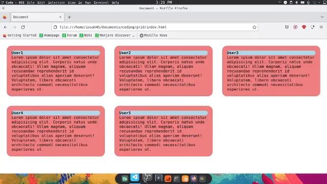Open a new tab with the plus button

pos(69,17)
